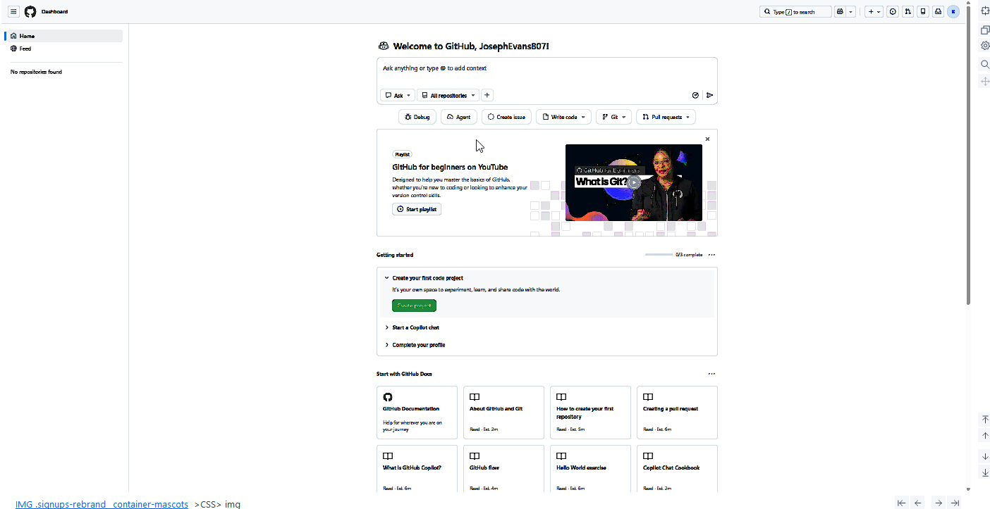Click the left arrow in the bottom bar

[x=918, y=503]
